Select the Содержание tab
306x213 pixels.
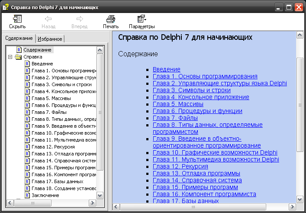point(19,39)
